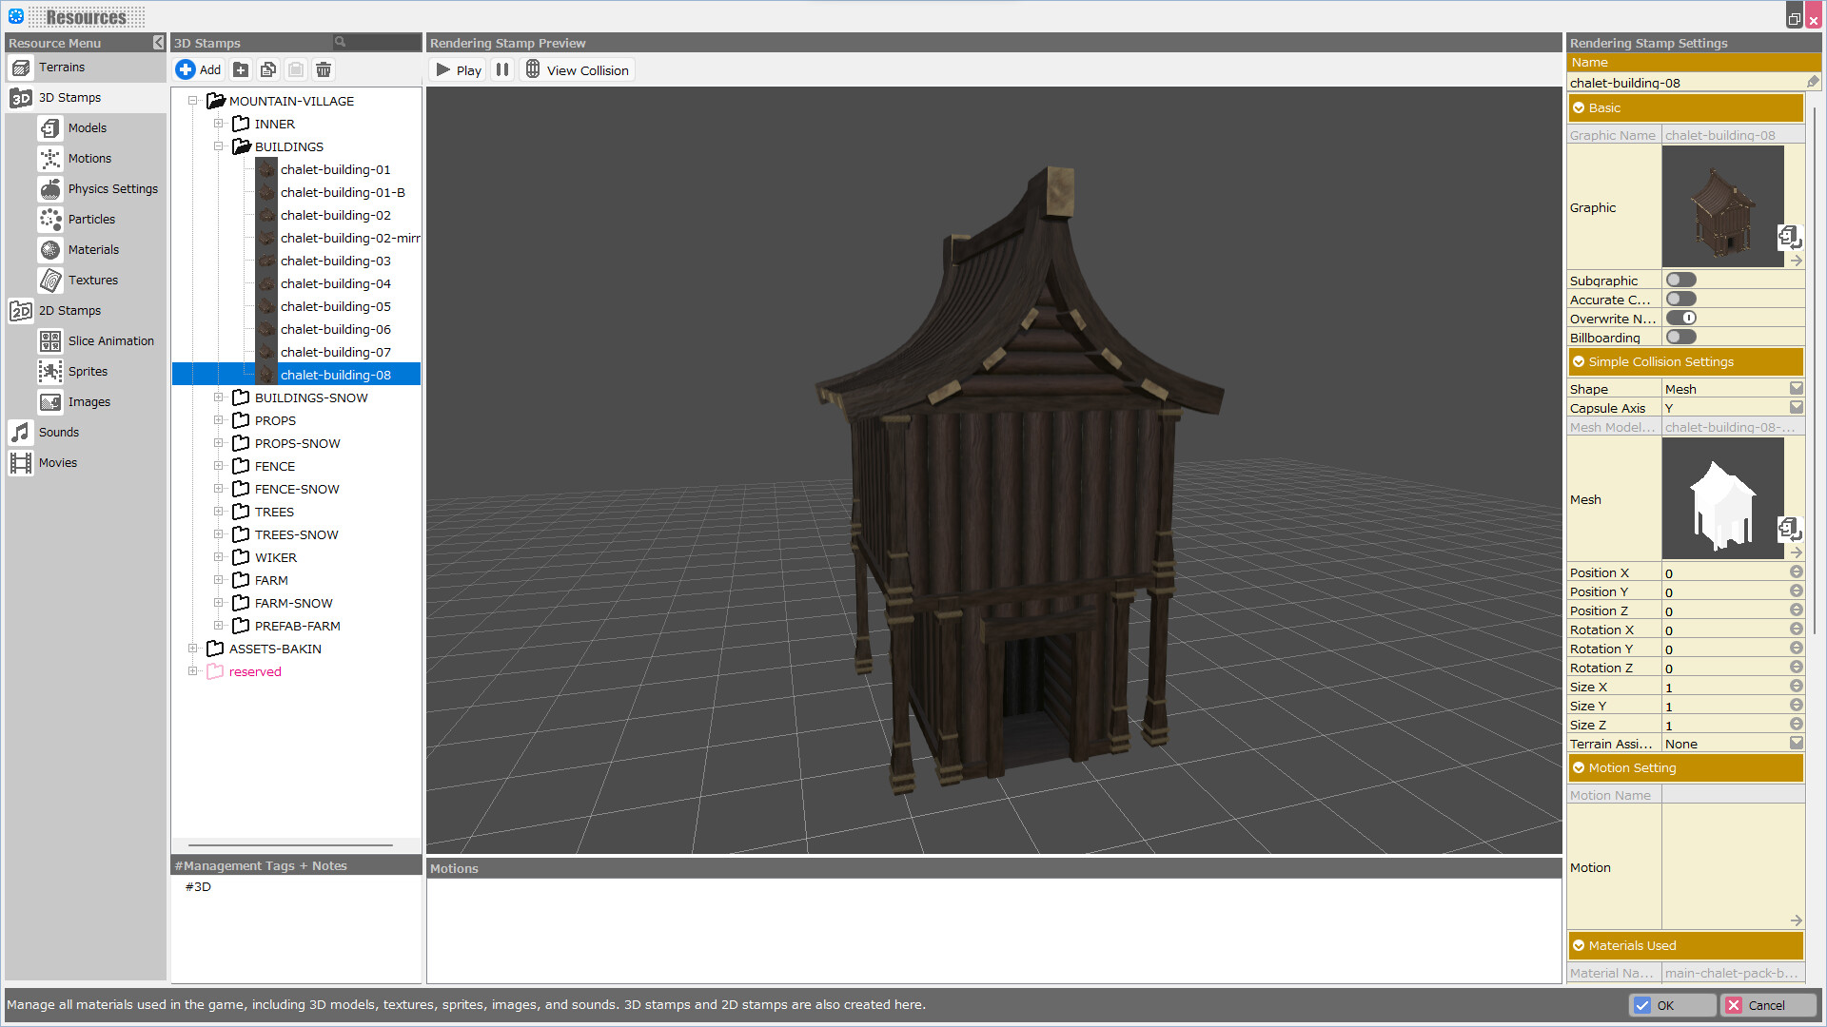This screenshot has height=1027, width=1827.
Task: Open the Shape dropdown set to Mesh
Action: pos(1797,388)
